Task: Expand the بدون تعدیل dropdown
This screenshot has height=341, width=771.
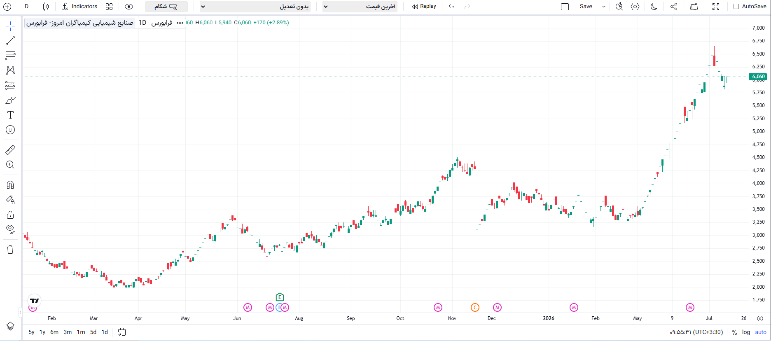Action: [x=255, y=7]
